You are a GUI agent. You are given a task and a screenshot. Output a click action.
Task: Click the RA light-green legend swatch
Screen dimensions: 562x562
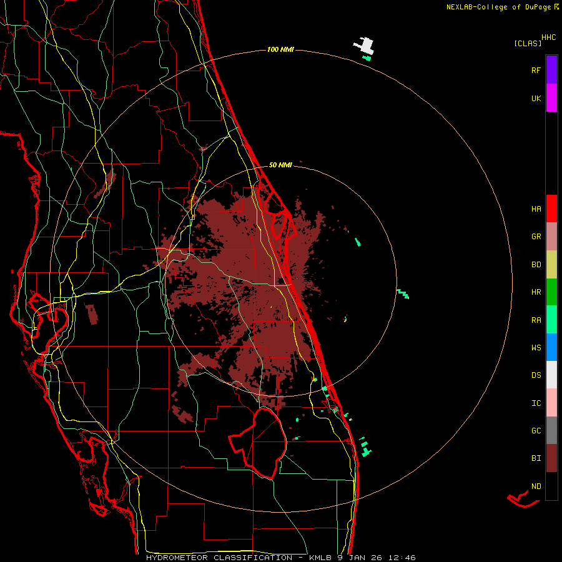tap(551, 320)
